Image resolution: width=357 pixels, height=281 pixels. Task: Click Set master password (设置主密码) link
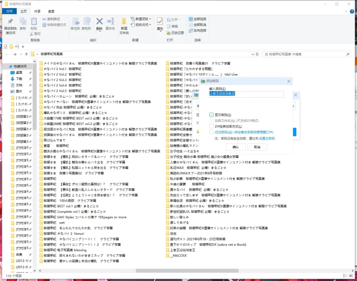(x=266, y=138)
